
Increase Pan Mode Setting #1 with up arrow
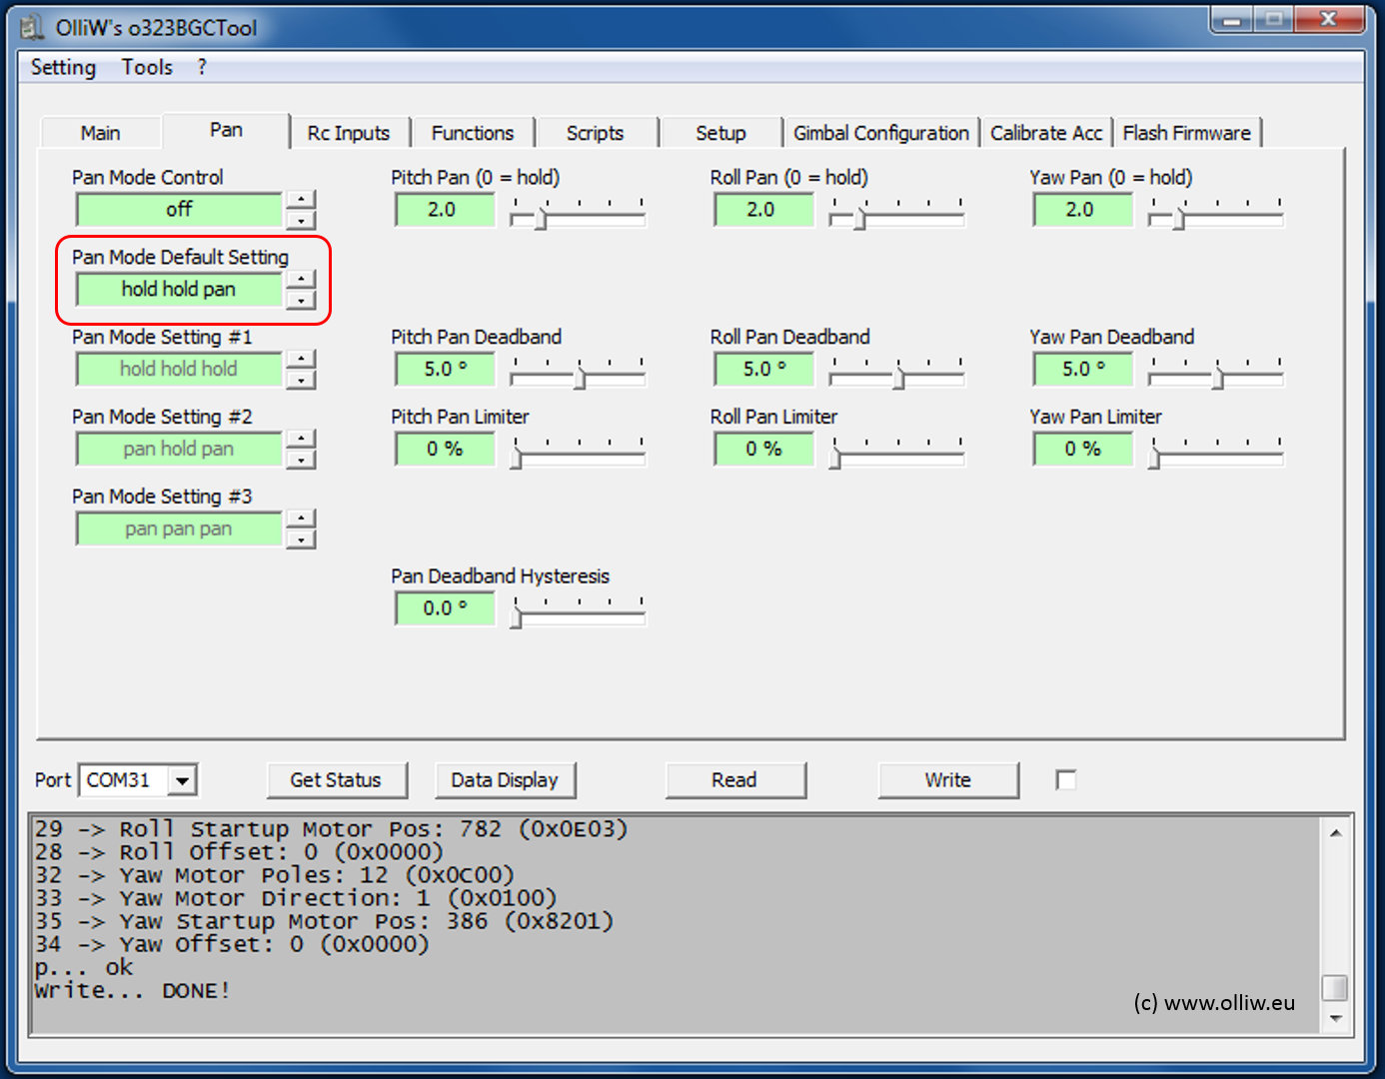pyautogui.click(x=301, y=359)
